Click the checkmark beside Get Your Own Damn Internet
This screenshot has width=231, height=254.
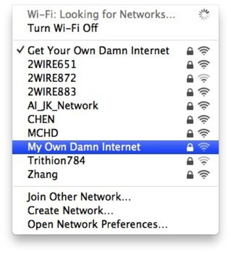pos(21,50)
